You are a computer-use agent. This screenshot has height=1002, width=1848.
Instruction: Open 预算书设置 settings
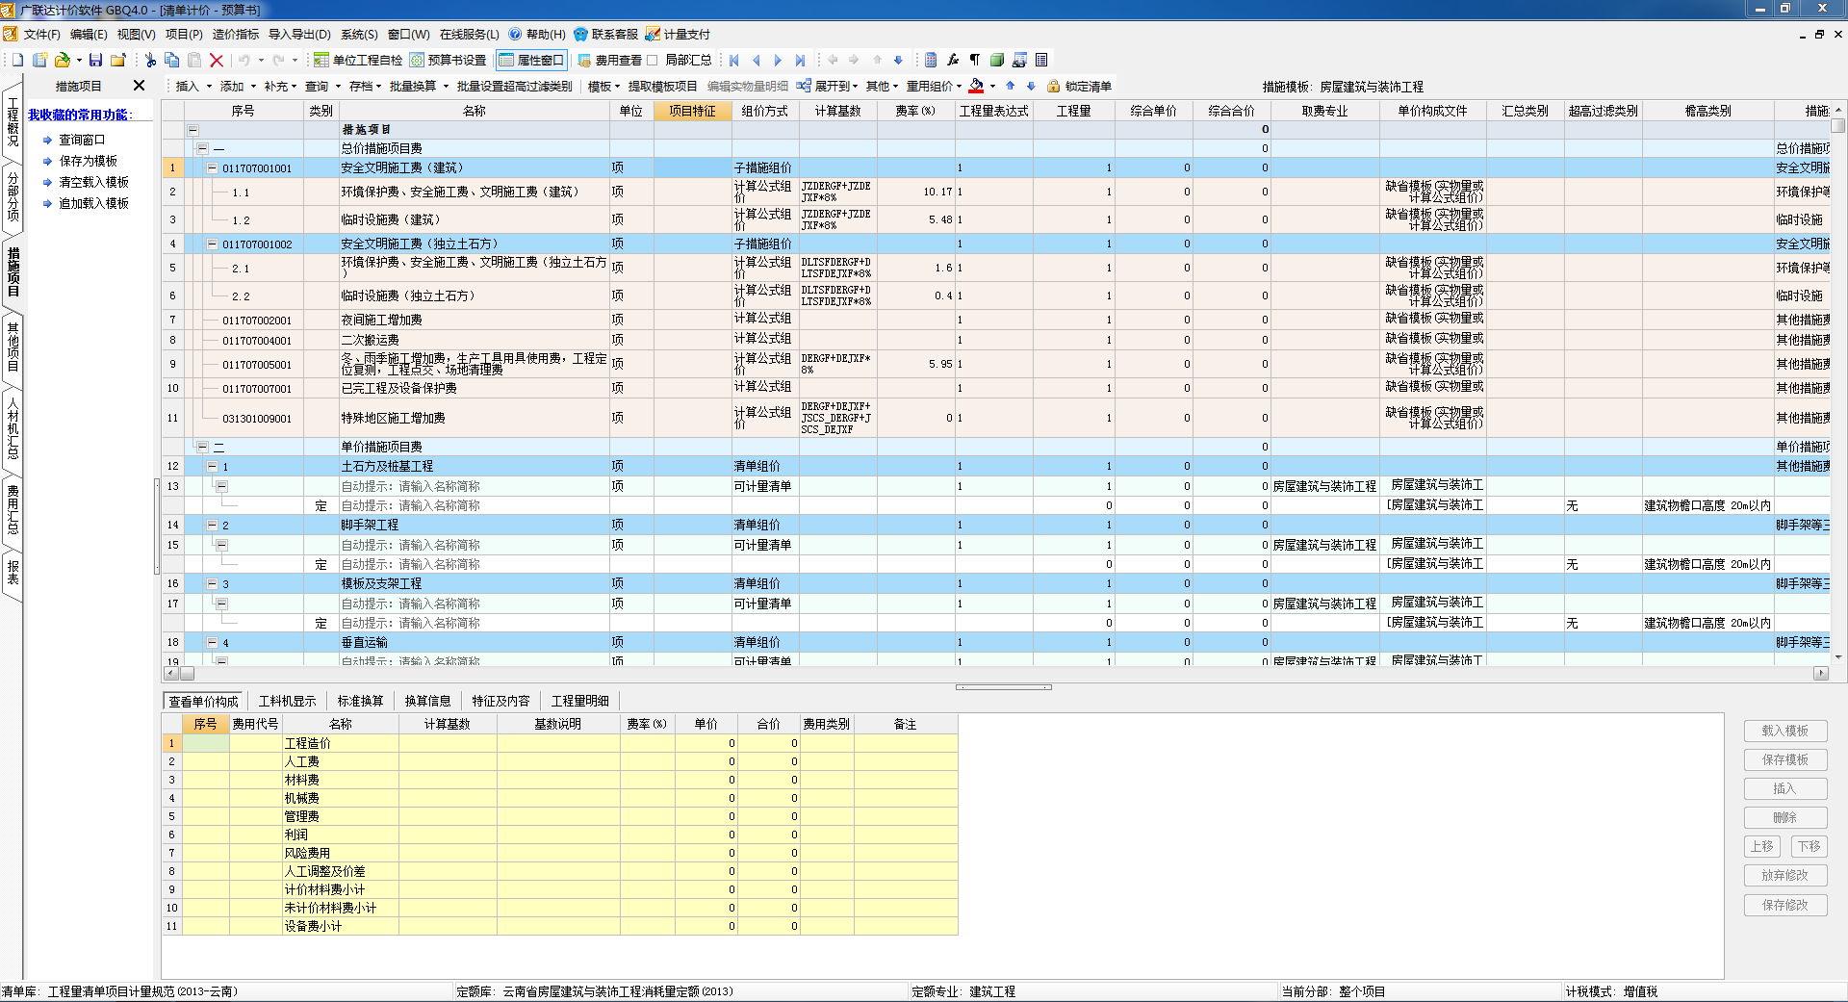pos(449,60)
